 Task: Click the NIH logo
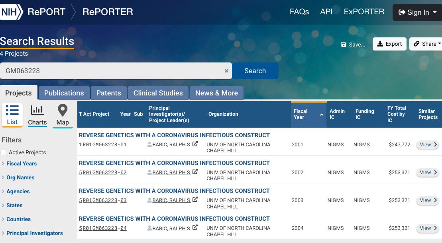point(11,12)
